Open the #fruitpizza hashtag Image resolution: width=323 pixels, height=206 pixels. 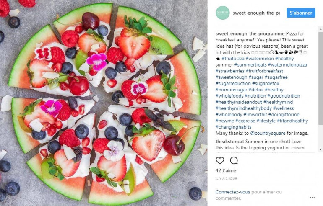(233, 59)
